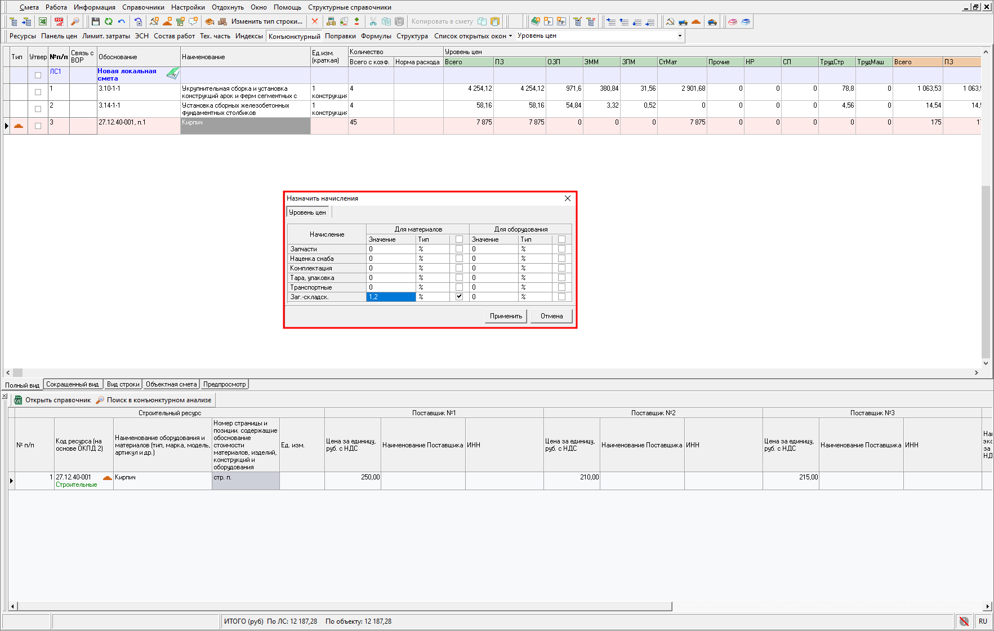Click the floppy disk save icon
Image resolution: width=994 pixels, height=631 pixels.
coord(96,22)
